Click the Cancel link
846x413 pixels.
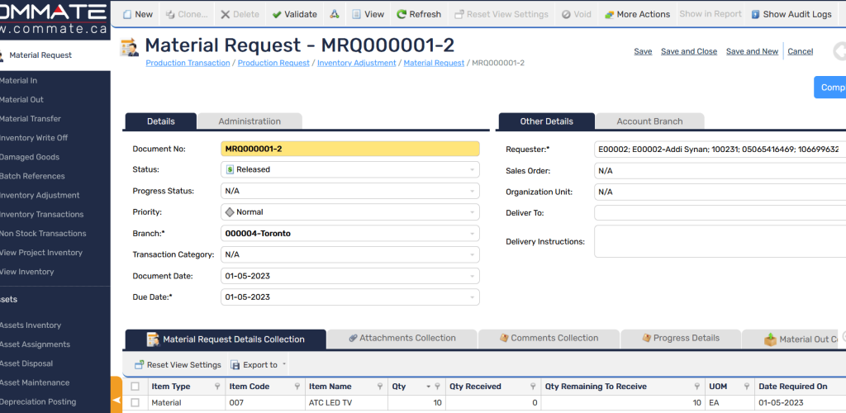[x=800, y=52]
